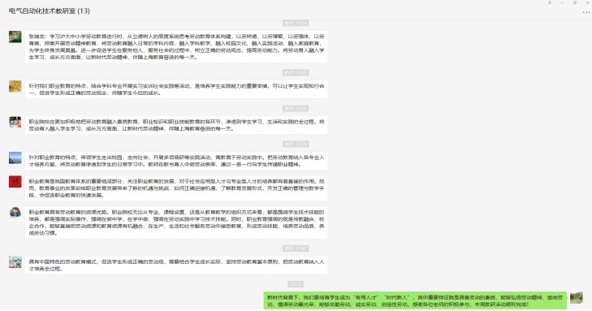Maximize the chat window
Image resolution: width=592 pixels, height=311 pixels.
pyautogui.click(x=575, y=2)
